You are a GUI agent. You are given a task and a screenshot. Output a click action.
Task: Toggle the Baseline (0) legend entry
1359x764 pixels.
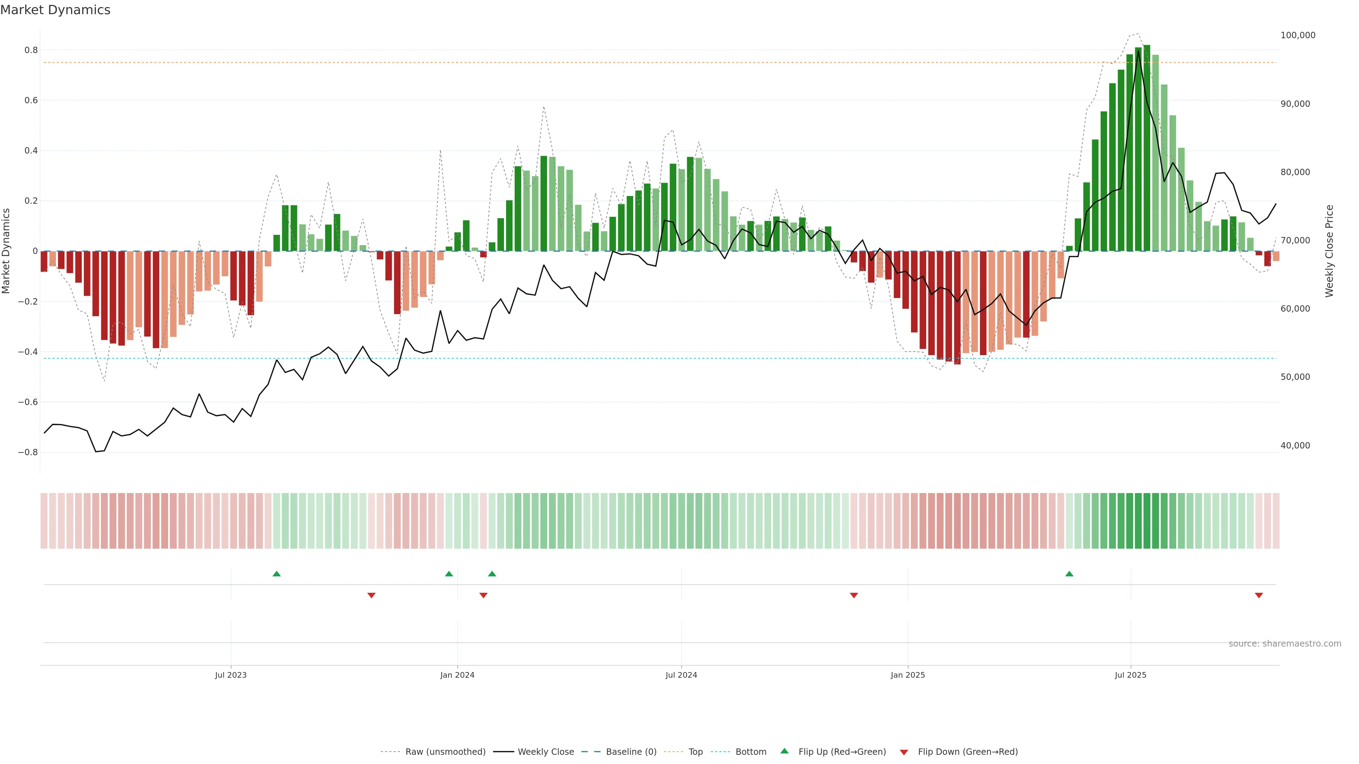pos(631,752)
